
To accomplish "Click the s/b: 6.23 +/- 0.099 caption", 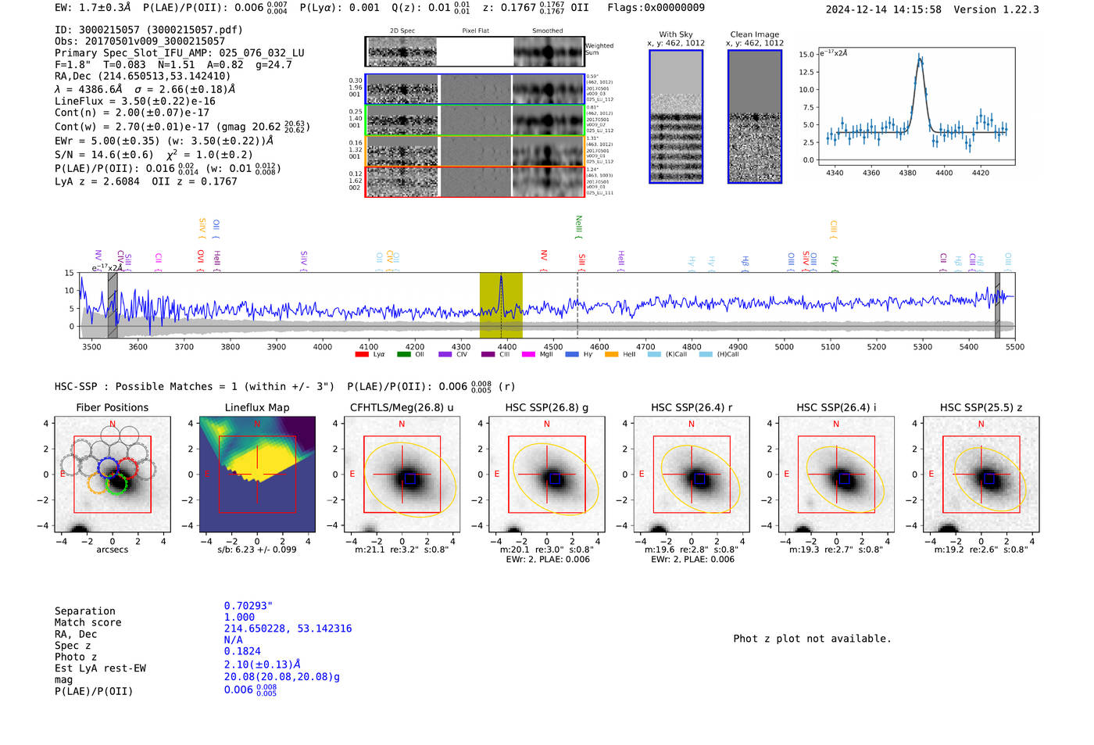I will click(257, 549).
